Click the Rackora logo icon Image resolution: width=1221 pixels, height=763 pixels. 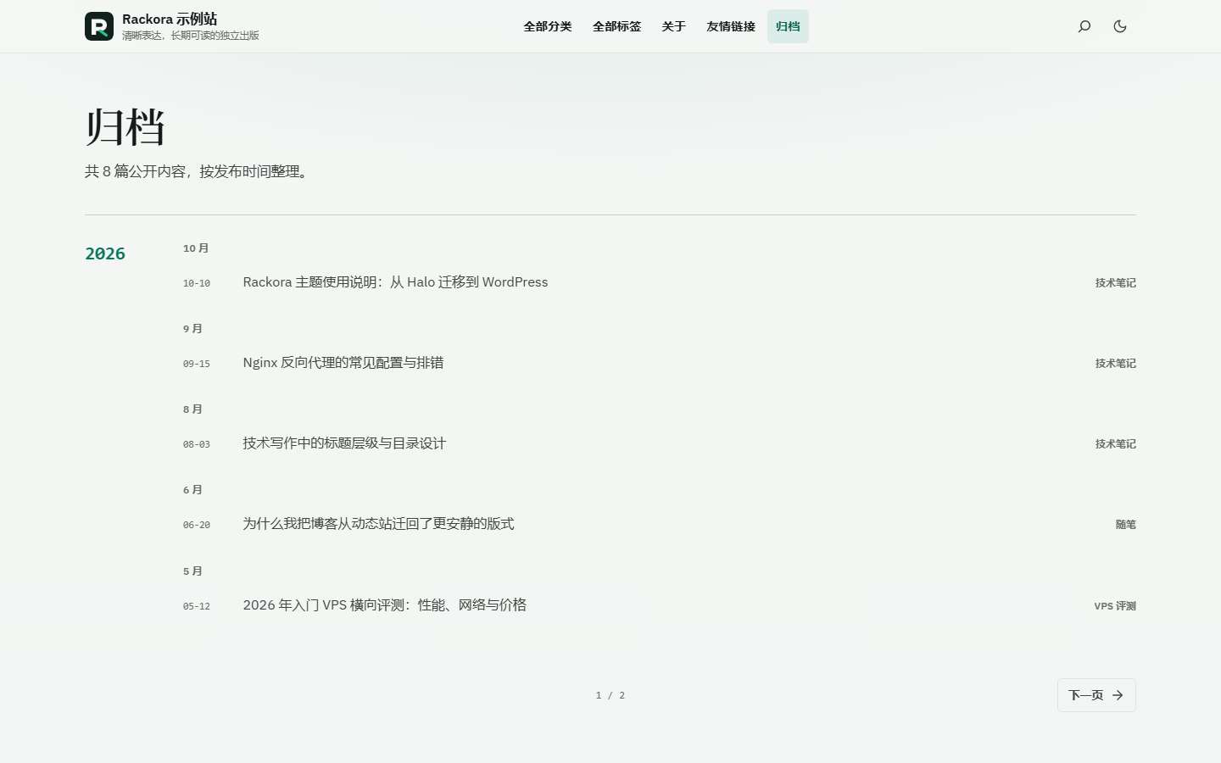pos(99,26)
